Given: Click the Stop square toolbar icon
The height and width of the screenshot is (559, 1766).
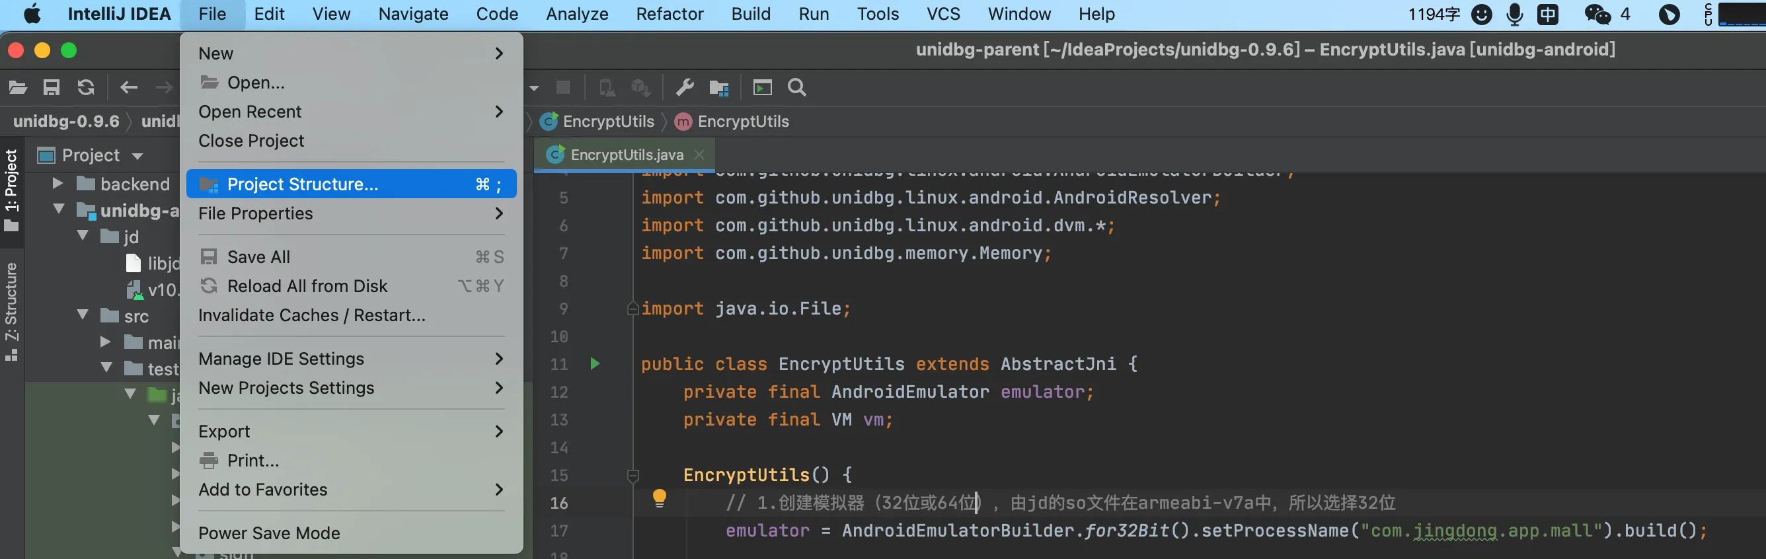Looking at the screenshot, I should 563,87.
